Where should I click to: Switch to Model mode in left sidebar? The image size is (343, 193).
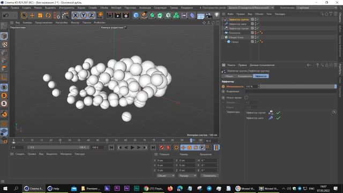click(x=4, y=36)
